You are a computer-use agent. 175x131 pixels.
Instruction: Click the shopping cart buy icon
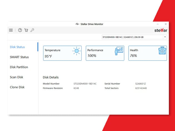tap(26, 30)
